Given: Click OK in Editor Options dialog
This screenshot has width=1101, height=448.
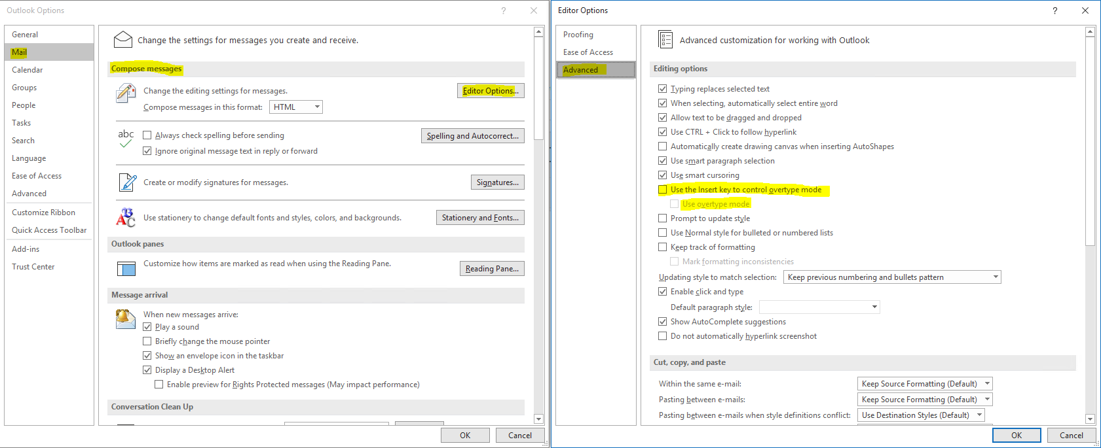Looking at the screenshot, I should 1017,436.
